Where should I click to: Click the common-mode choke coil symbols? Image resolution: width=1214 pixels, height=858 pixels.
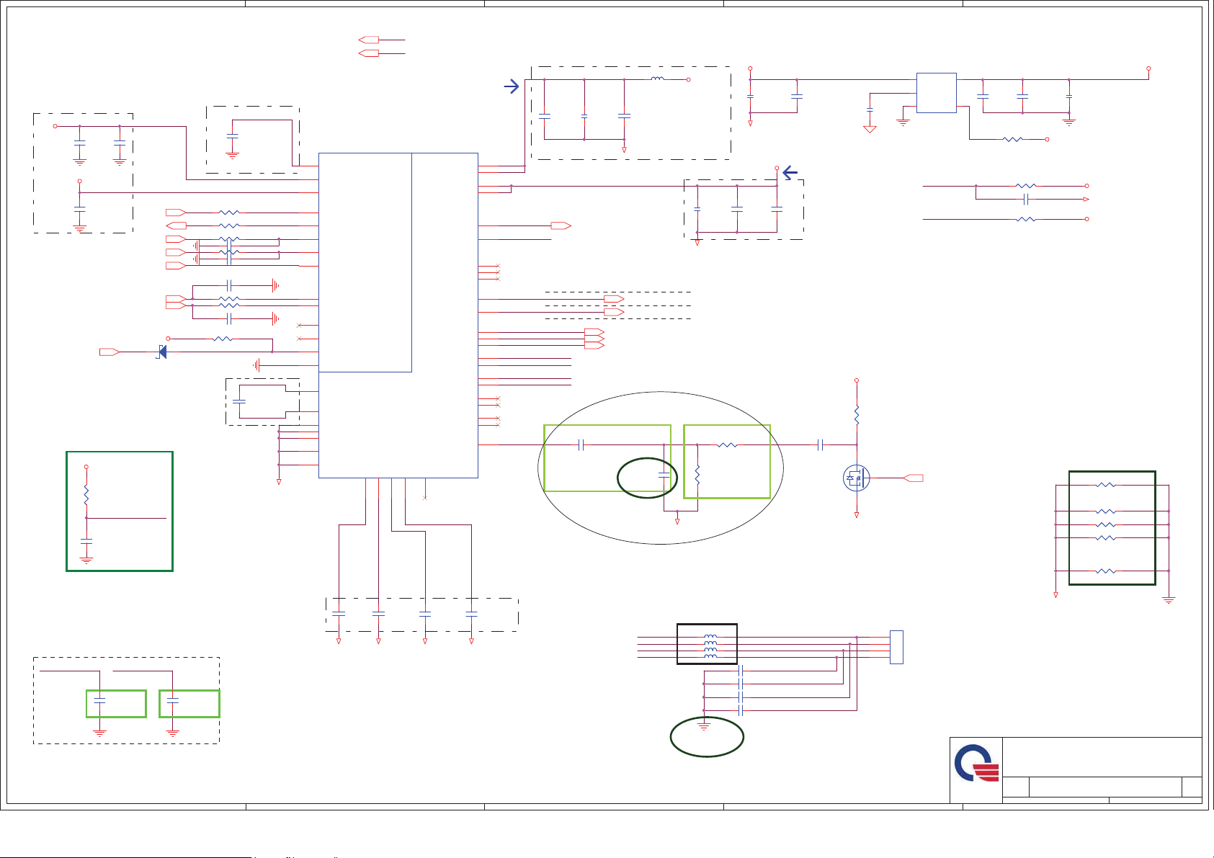[x=710, y=647]
